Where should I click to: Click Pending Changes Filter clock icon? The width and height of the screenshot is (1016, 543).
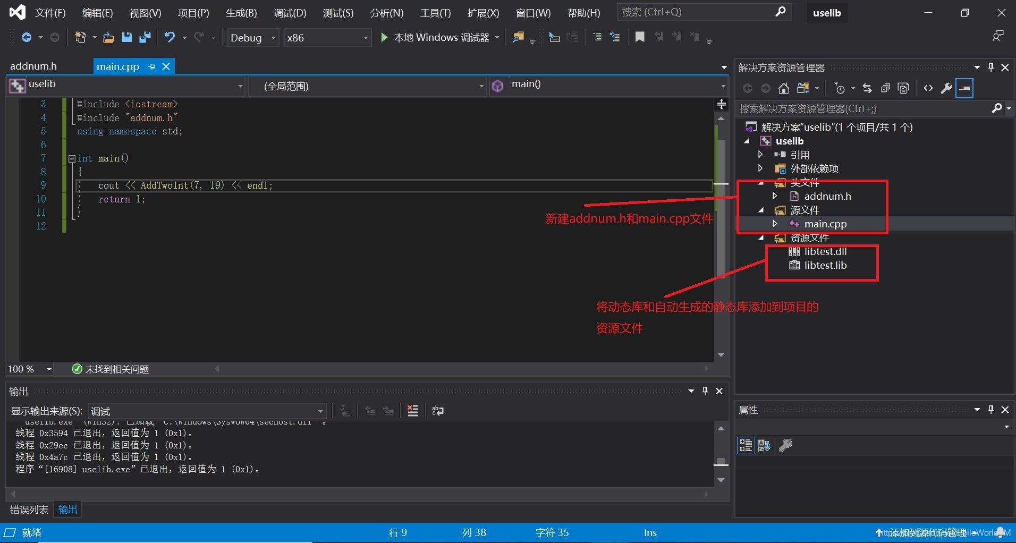pyautogui.click(x=840, y=88)
